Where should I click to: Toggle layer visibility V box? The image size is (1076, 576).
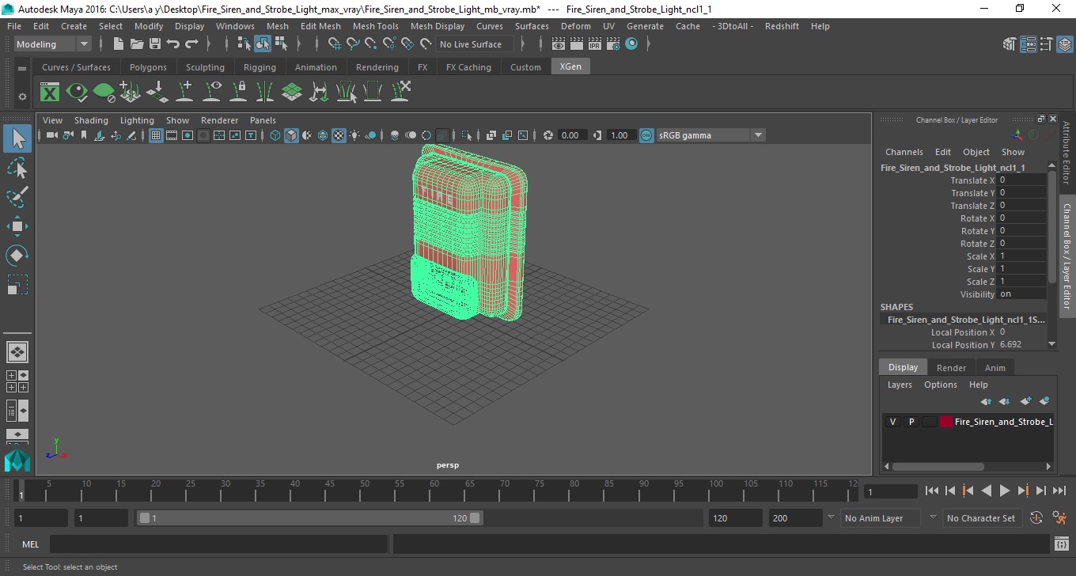click(x=892, y=422)
